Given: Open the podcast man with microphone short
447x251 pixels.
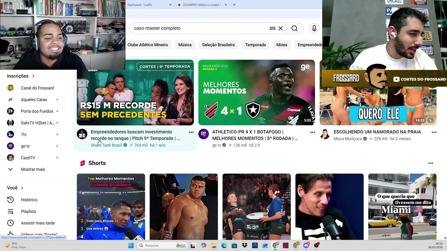Looking at the screenshot, I should 329,206.
